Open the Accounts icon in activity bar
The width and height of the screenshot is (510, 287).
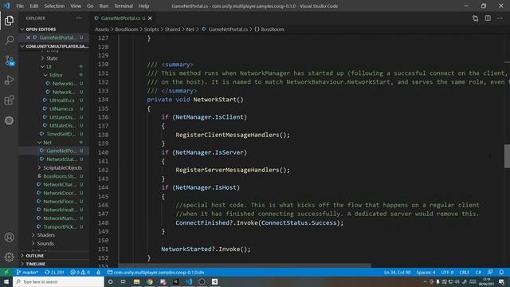(9, 238)
